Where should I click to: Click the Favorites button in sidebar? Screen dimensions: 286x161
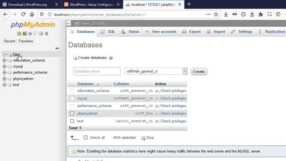point(26,41)
